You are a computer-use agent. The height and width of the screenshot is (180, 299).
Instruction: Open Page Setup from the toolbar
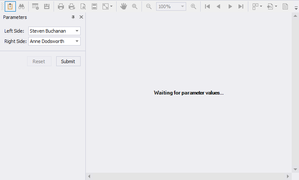(83, 6)
